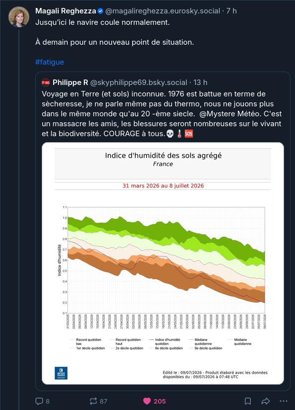Screen dimensions: 295x410
Task: Click the blue verified badge
Action: (x=100, y=11)
